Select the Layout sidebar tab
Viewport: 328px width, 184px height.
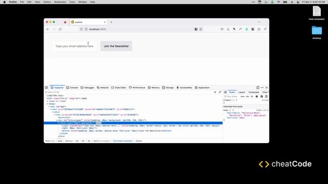click(x=241, y=92)
